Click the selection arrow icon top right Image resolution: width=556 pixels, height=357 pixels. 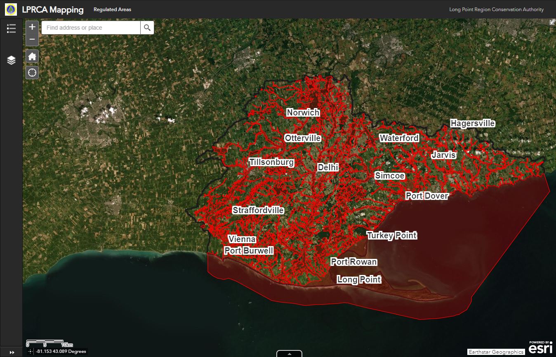(x=553, y=22)
